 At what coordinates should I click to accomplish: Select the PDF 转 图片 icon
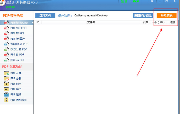point(6,39)
